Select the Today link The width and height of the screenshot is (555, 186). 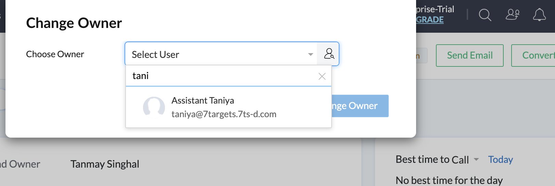[500, 159]
